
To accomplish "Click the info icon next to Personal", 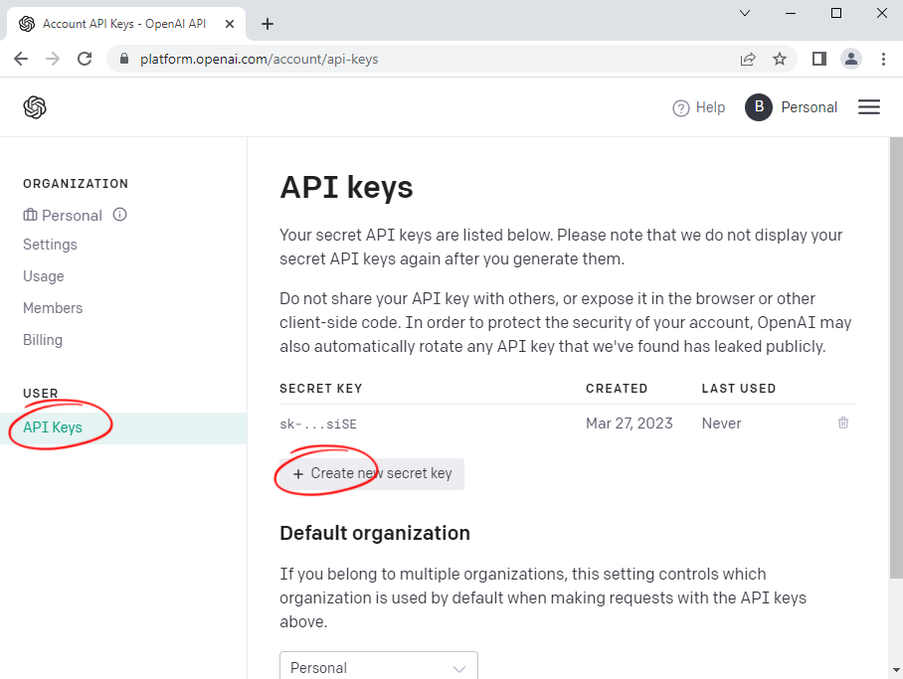I will (119, 215).
